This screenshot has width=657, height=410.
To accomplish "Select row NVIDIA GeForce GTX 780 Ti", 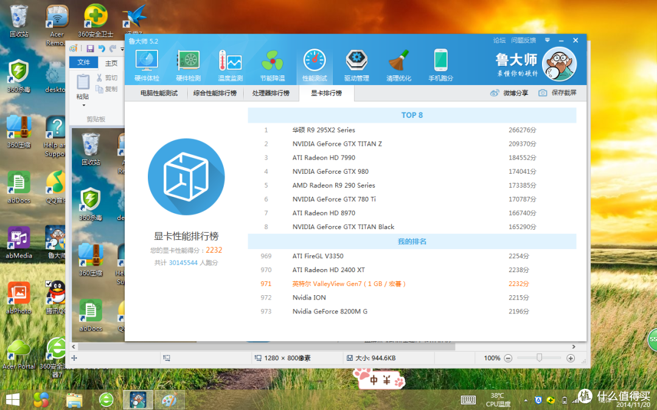I will [x=412, y=199].
